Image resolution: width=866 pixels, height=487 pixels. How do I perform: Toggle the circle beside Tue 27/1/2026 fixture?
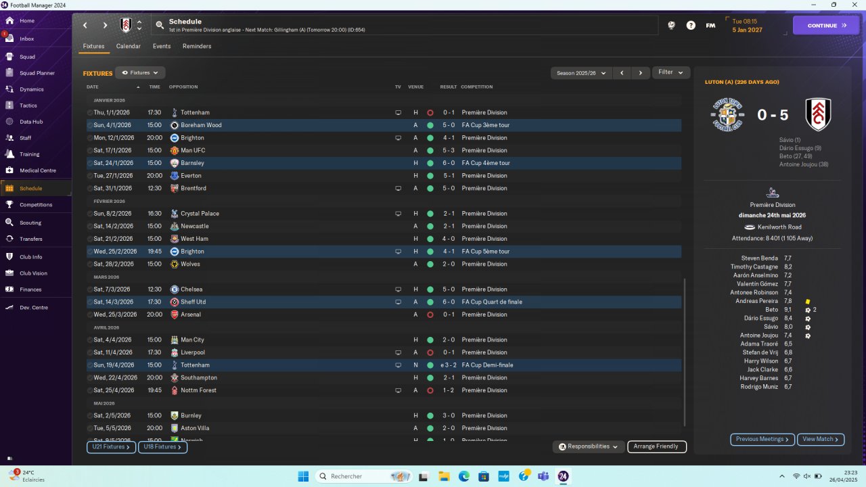pyautogui.click(x=90, y=176)
